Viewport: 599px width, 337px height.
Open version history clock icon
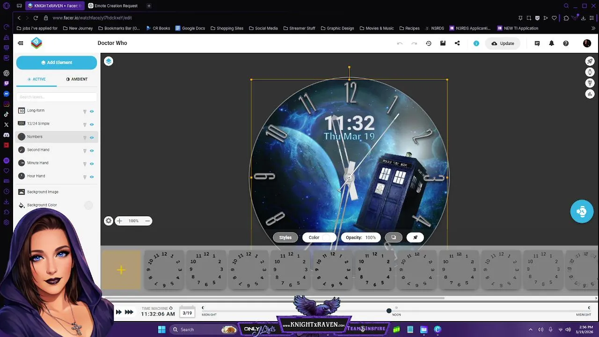[428, 43]
